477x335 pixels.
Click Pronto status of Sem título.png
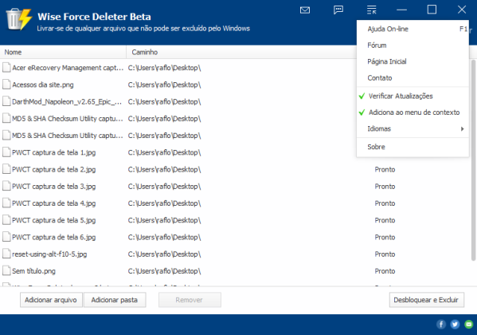pyautogui.click(x=385, y=271)
